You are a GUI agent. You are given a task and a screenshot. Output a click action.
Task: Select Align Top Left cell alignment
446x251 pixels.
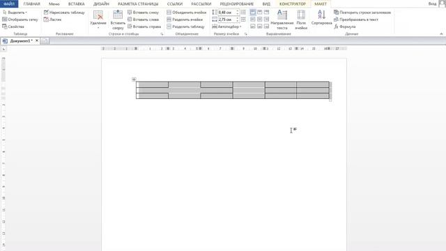(253, 13)
